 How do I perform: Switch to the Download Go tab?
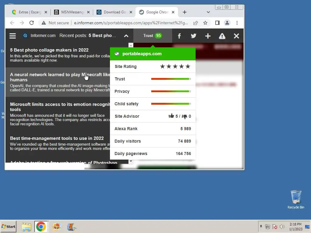point(114,12)
